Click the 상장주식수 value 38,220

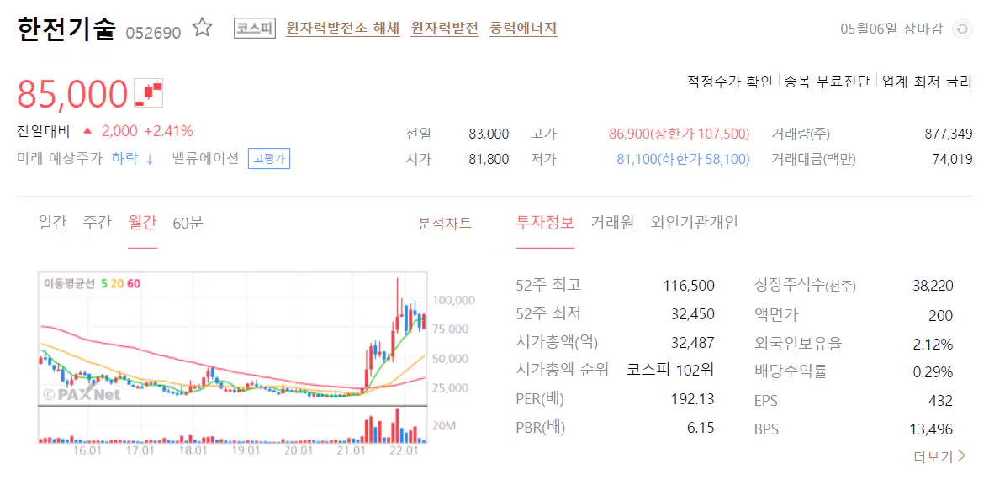tap(933, 286)
